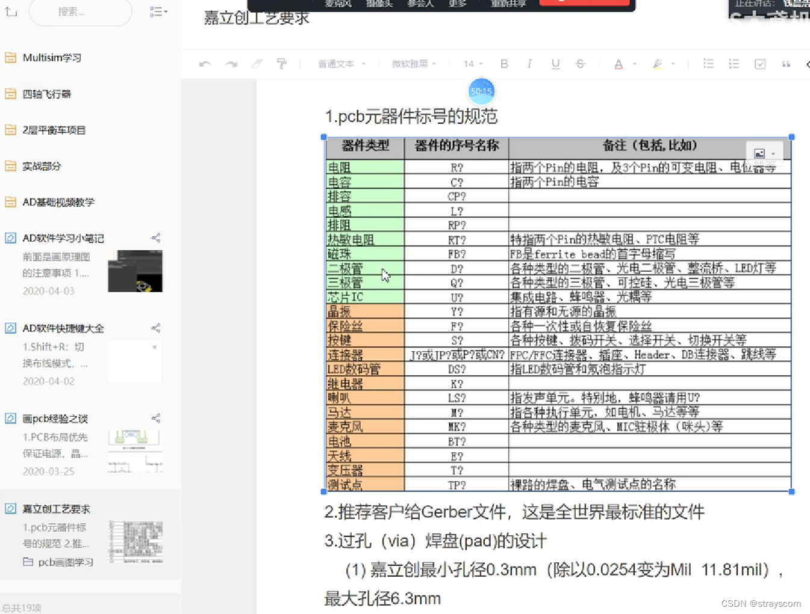Apply bold formatting with the B icon
The image size is (810, 614).
(505, 64)
